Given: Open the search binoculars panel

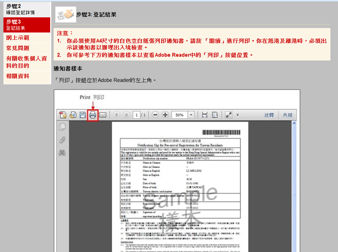Looking at the screenshot, I should coord(63,152).
